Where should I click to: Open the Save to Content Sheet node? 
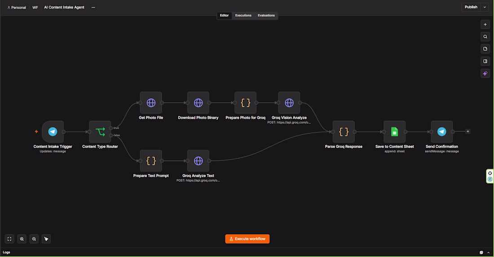(x=394, y=131)
